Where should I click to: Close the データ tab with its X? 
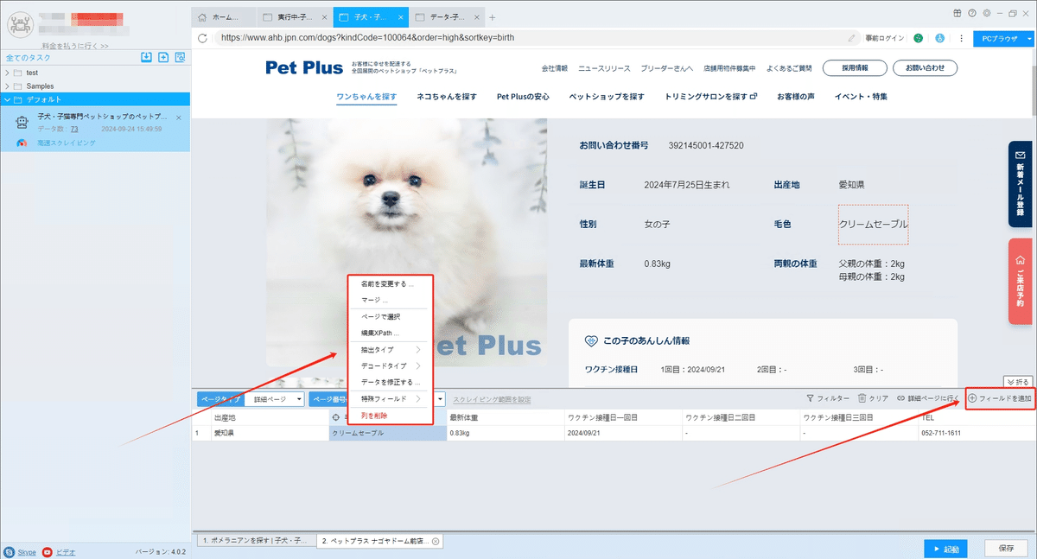tap(478, 17)
